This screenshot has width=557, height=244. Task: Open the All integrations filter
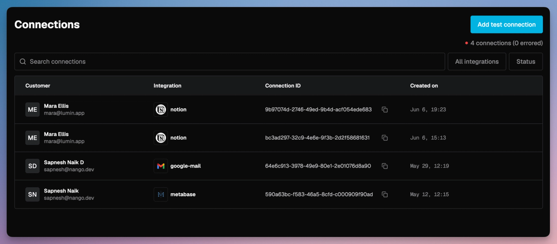pos(477,61)
